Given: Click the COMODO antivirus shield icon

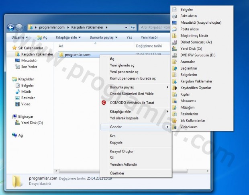Looking at the screenshot, I should click(x=104, y=103).
